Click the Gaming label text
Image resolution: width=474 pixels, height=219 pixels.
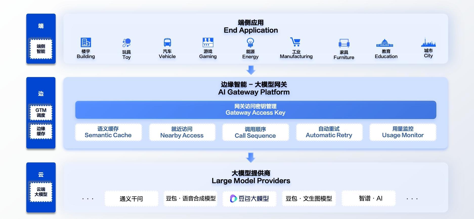pos(208,56)
